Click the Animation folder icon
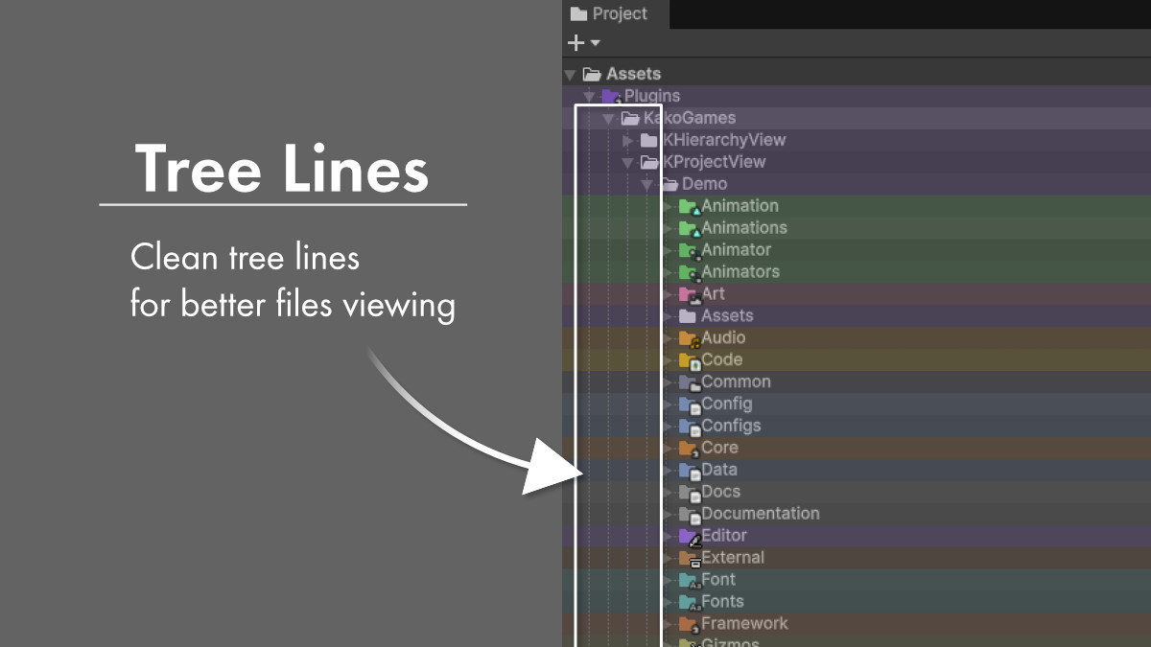 pyautogui.click(x=689, y=205)
